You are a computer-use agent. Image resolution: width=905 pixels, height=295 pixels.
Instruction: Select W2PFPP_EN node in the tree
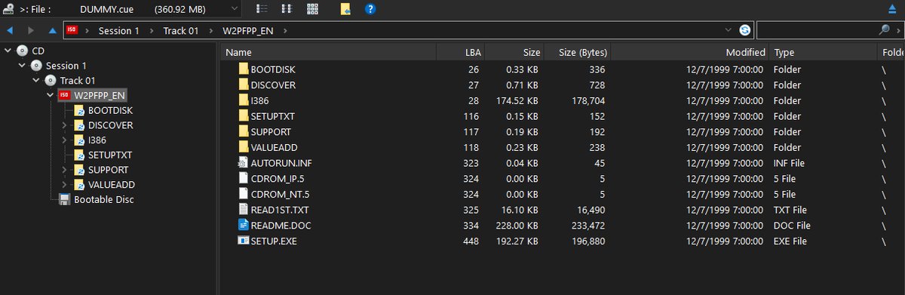click(100, 95)
